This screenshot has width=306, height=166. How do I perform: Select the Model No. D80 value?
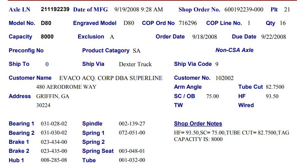pos(46,23)
